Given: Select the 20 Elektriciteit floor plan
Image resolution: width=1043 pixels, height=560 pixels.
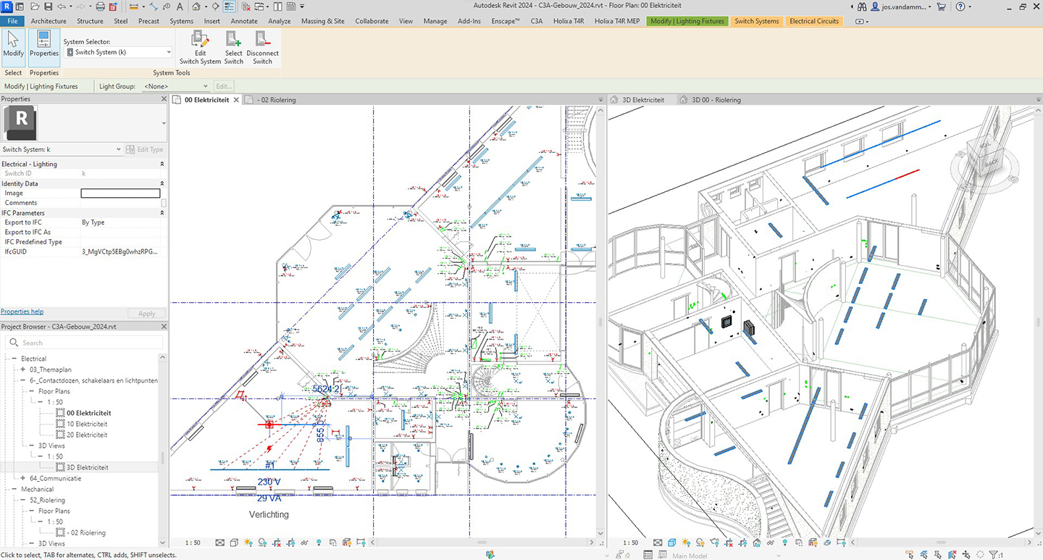Looking at the screenshot, I should coord(86,435).
